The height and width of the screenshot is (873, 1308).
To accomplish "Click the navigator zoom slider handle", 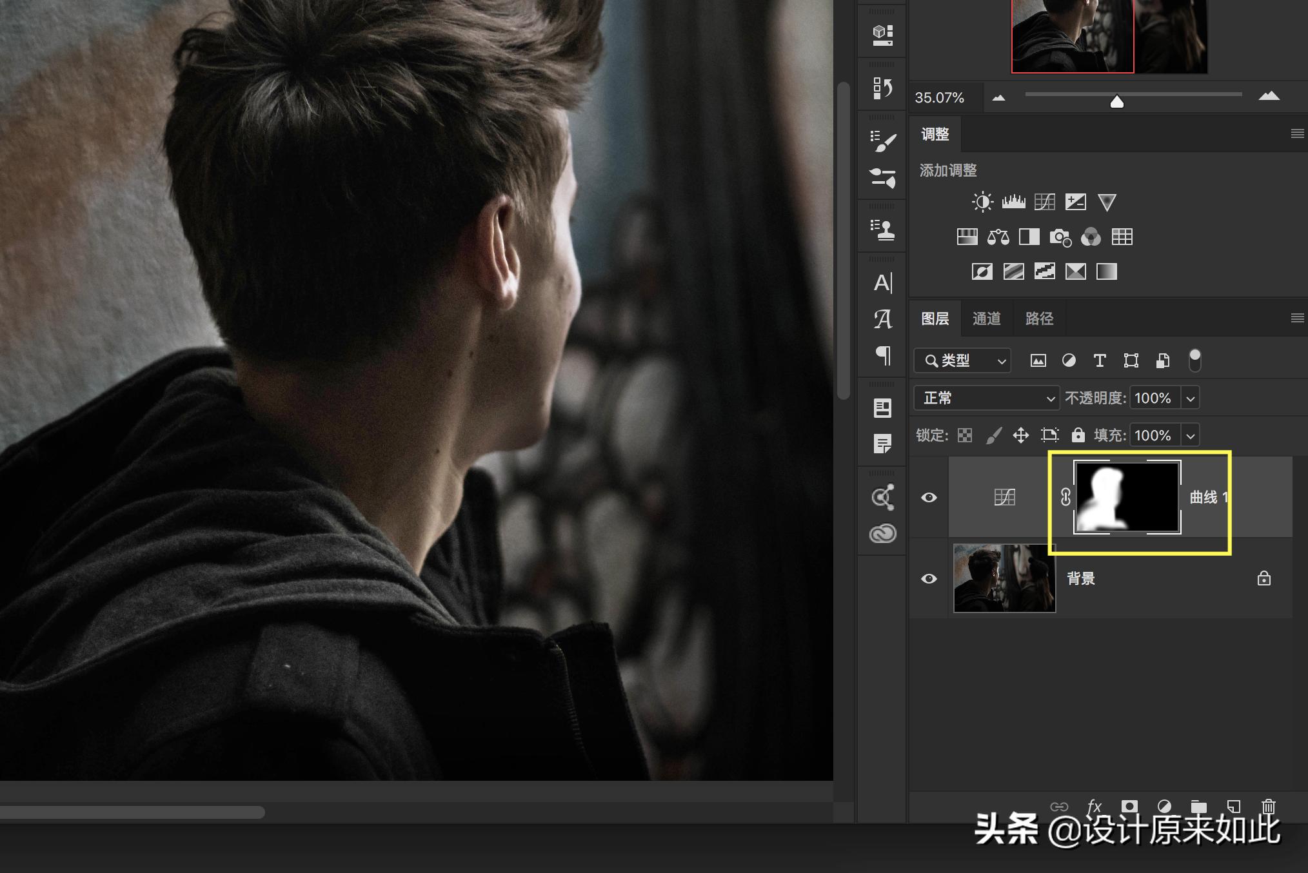I will pyautogui.click(x=1116, y=102).
